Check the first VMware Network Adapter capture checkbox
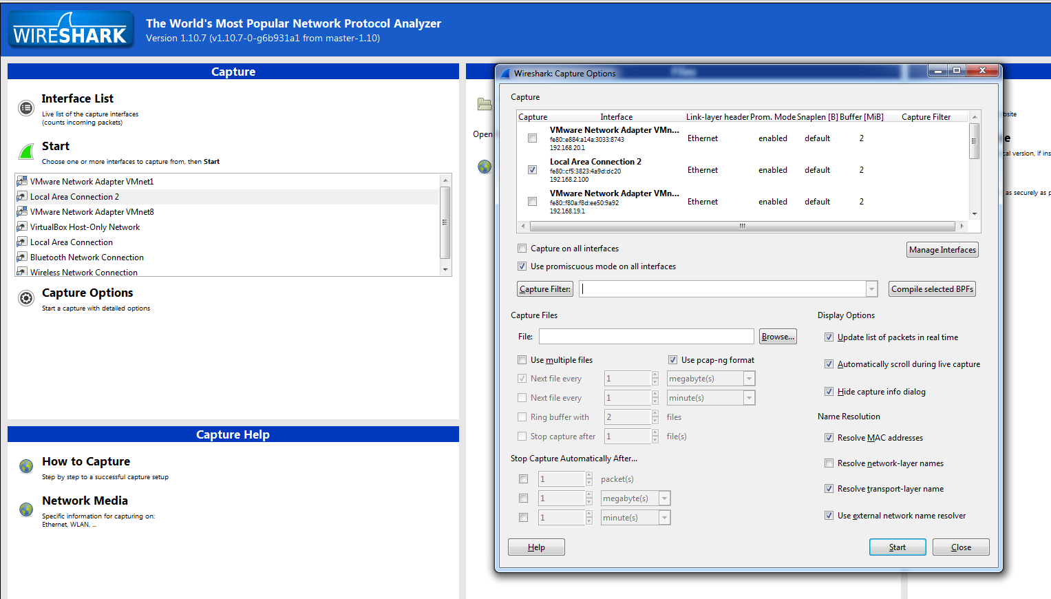The image size is (1051, 599). coord(532,138)
